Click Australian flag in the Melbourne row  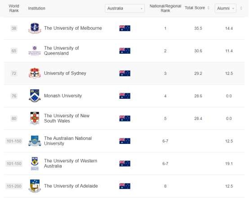tap(125, 28)
